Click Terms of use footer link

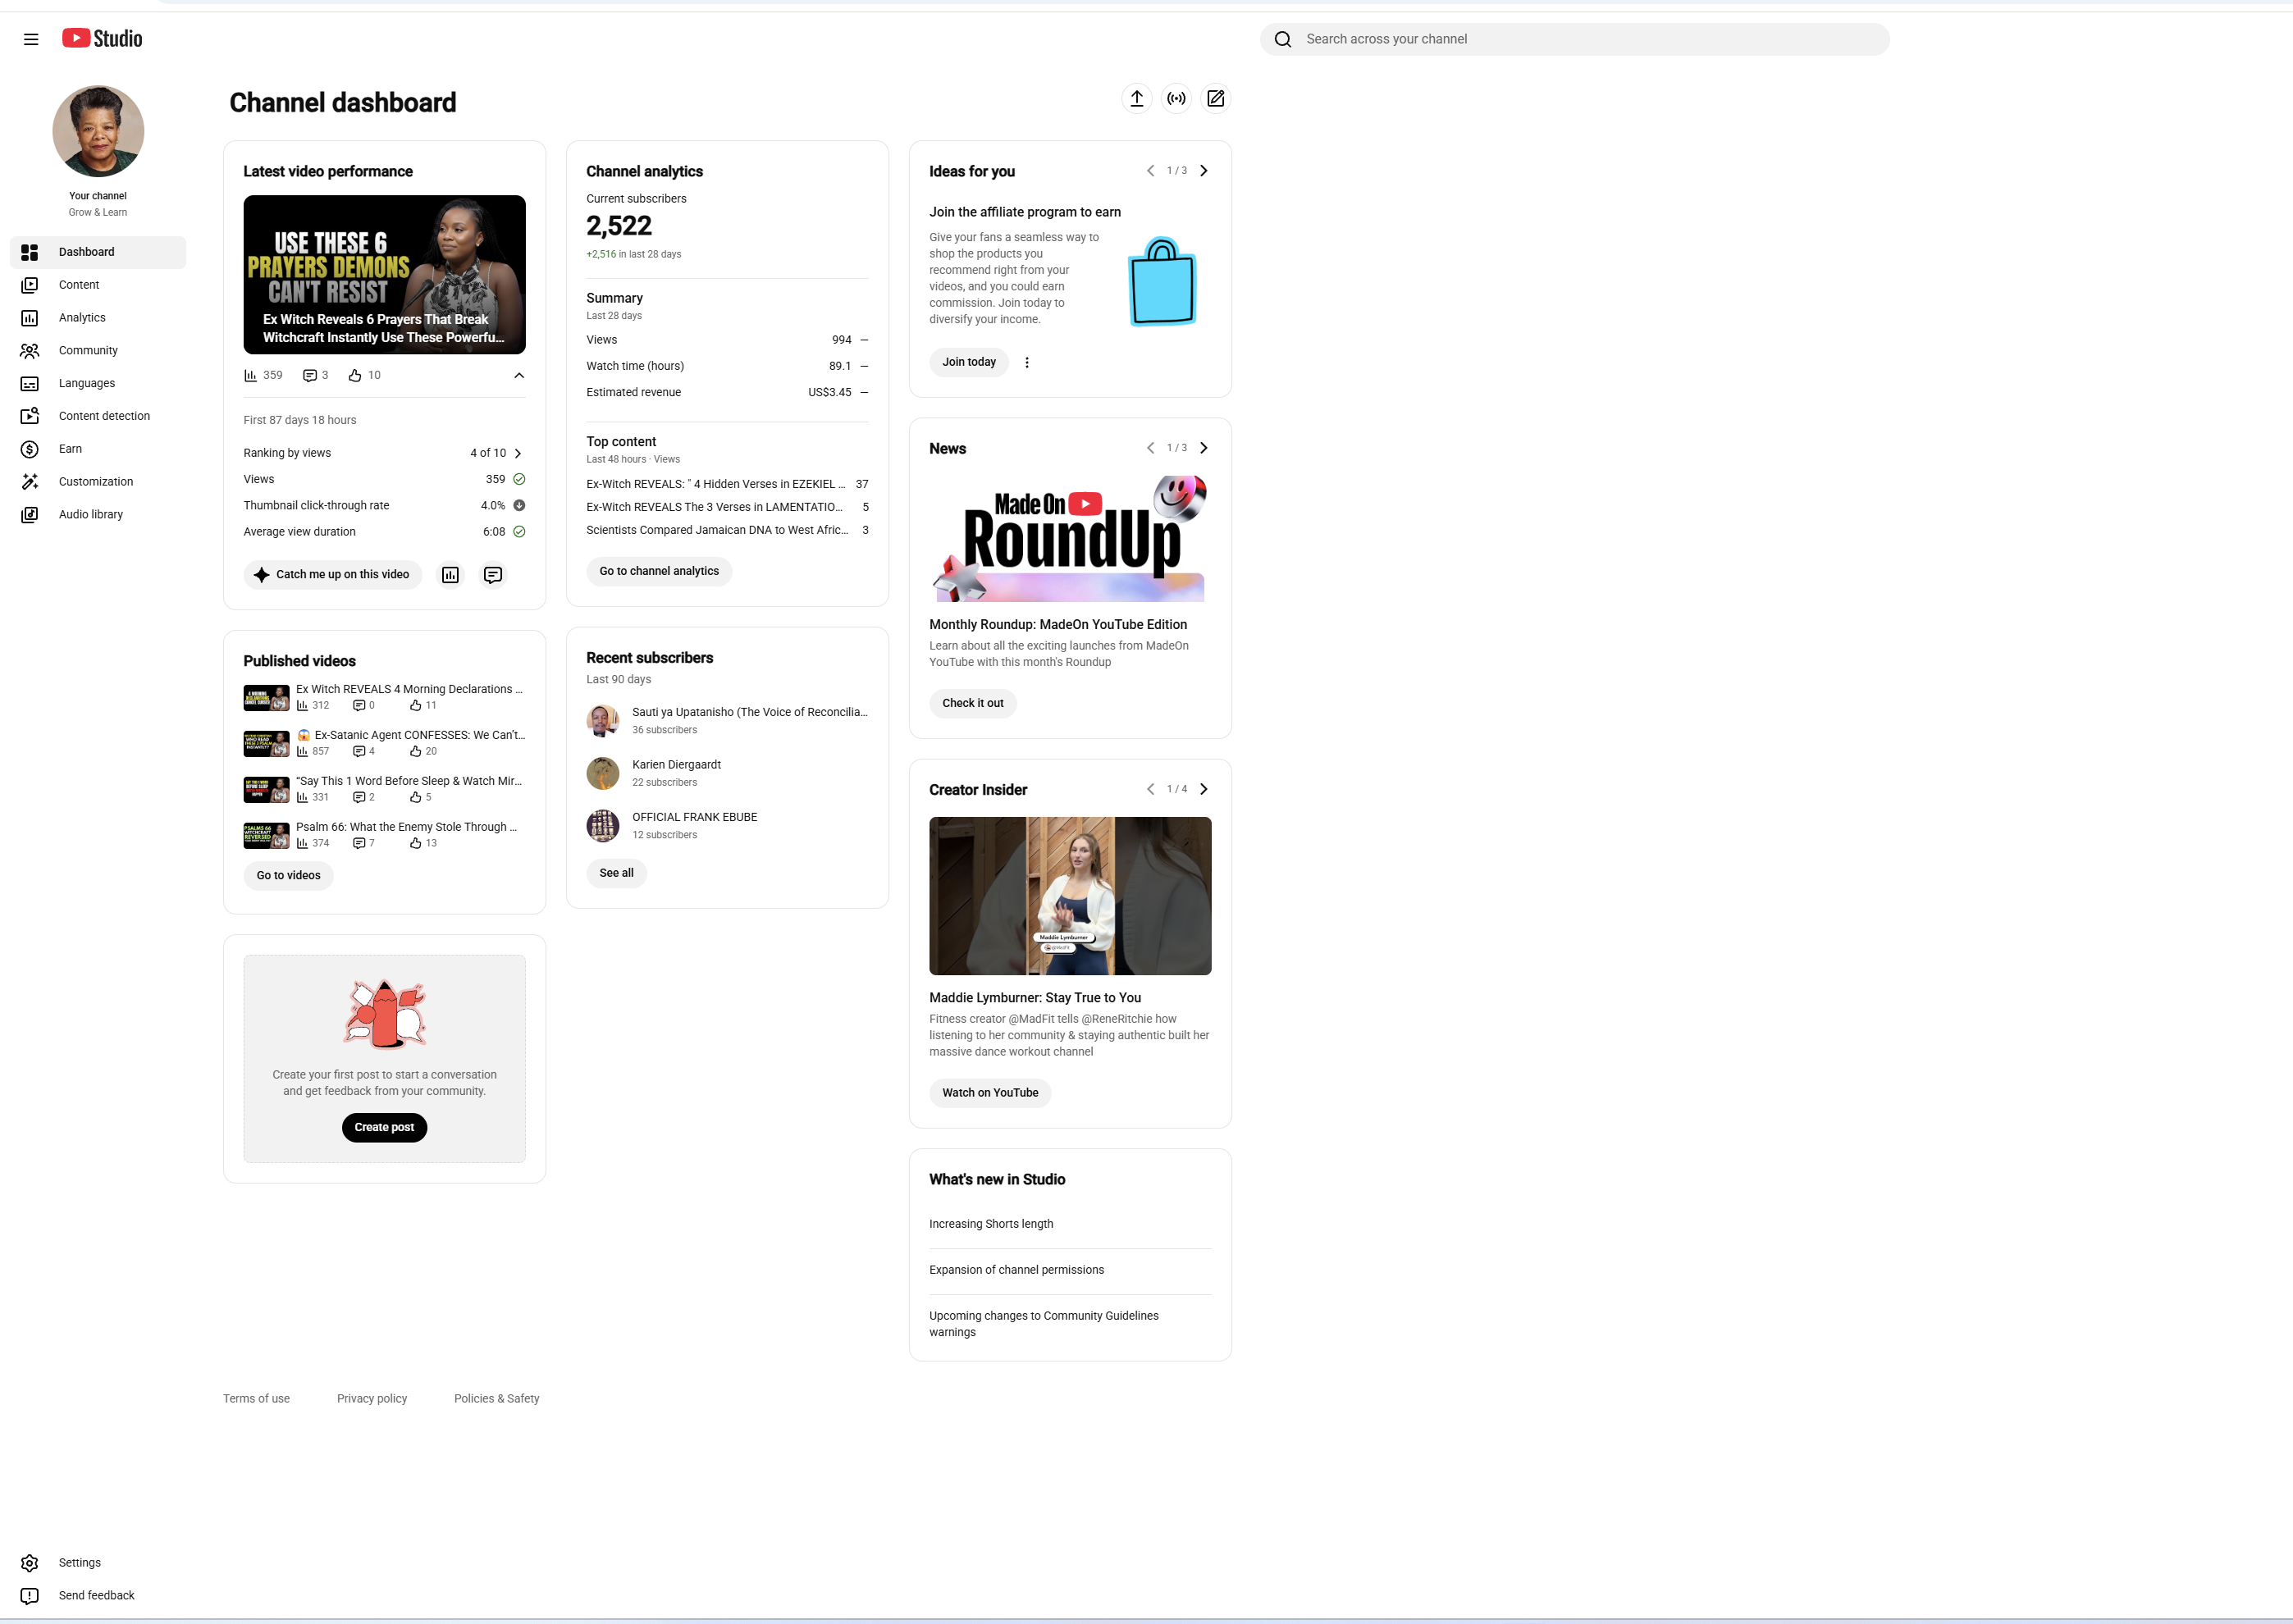pos(256,1399)
